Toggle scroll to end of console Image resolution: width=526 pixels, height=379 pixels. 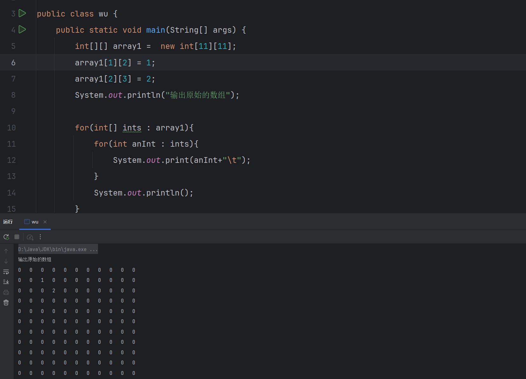click(6, 282)
